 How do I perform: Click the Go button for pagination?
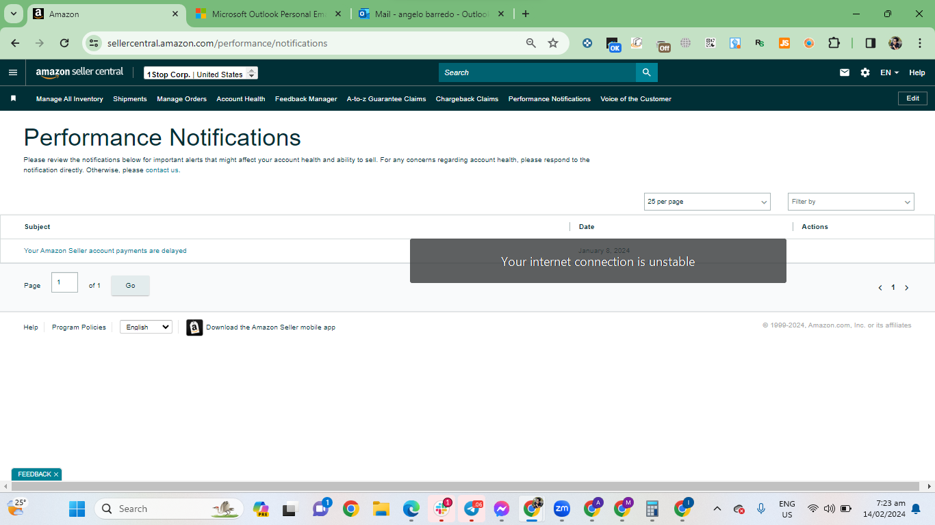[130, 286]
